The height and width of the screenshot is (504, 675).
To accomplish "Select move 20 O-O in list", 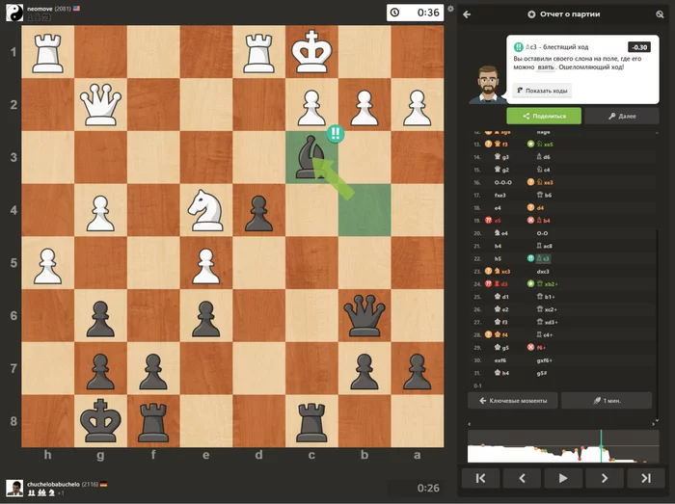I will click(x=542, y=233).
